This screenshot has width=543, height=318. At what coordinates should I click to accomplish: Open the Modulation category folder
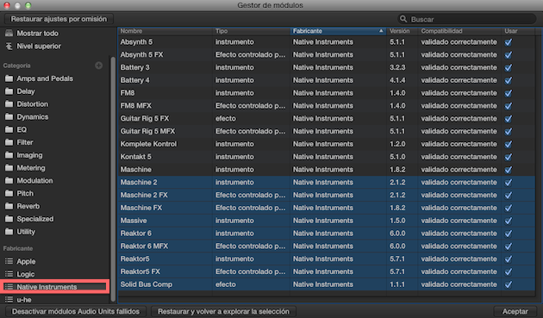pos(9,180)
